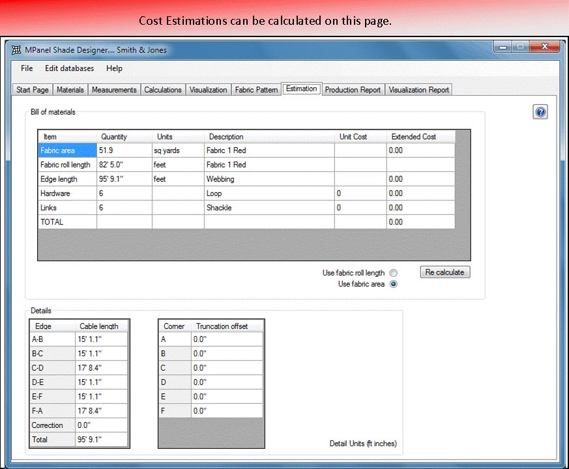This screenshot has width=569, height=469.
Task: Click the Total cable length 95' 9.1" cell
Action: pyautogui.click(x=102, y=439)
